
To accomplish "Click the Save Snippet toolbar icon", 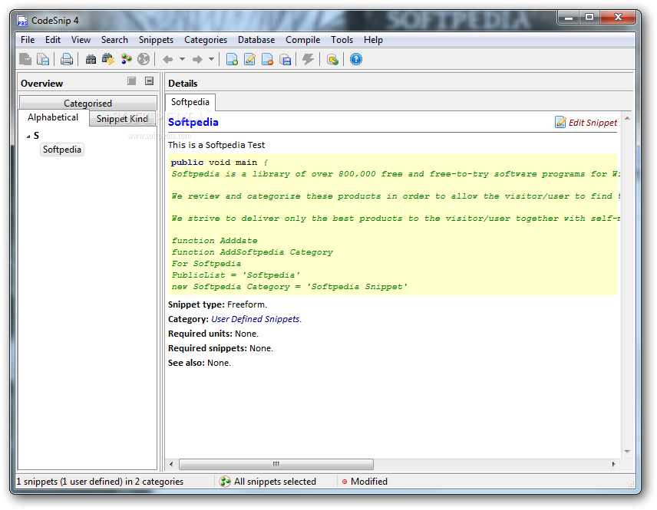I will point(25,60).
